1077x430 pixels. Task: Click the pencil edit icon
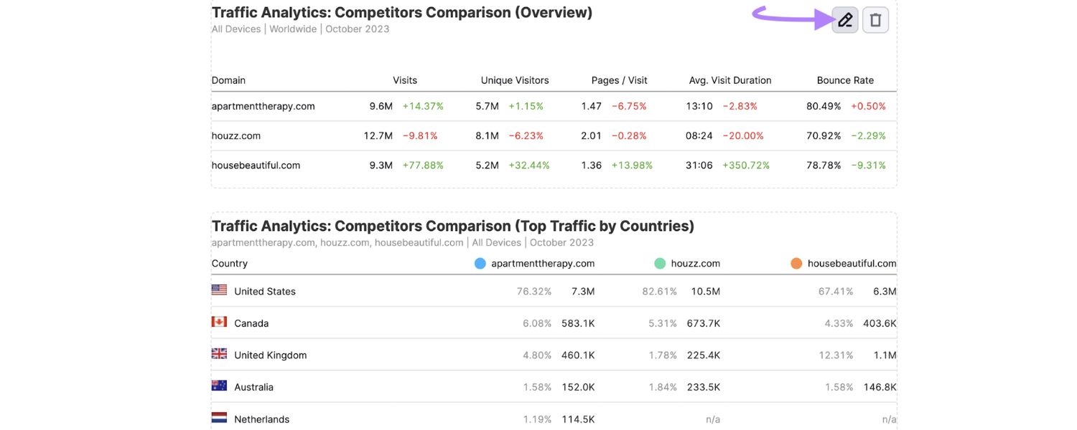coord(844,19)
